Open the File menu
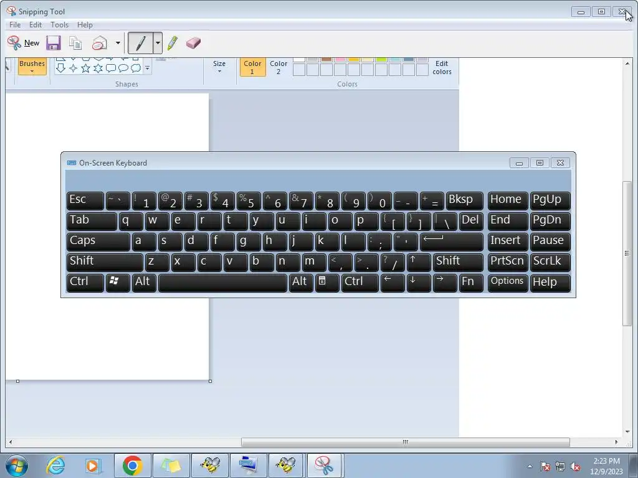This screenshot has width=638, height=478. click(x=15, y=25)
